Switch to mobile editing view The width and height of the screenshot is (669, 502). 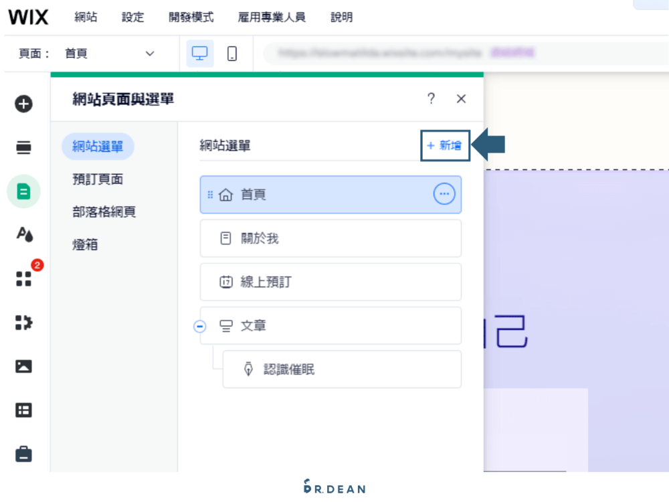tap(232, 54)
